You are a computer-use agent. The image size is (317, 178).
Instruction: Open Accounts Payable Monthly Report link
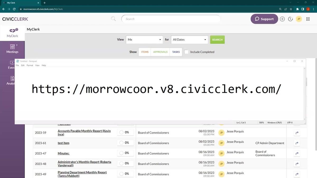(x=84, y=133)
